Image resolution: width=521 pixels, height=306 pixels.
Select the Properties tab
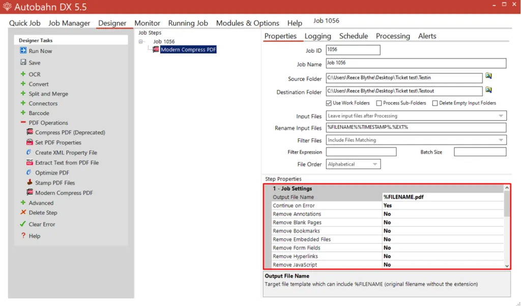tap(280, 36)
